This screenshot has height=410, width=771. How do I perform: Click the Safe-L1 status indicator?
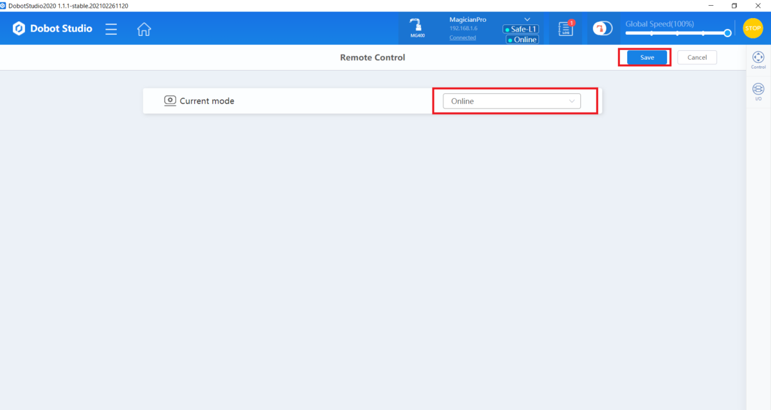[x=521, y=29]
